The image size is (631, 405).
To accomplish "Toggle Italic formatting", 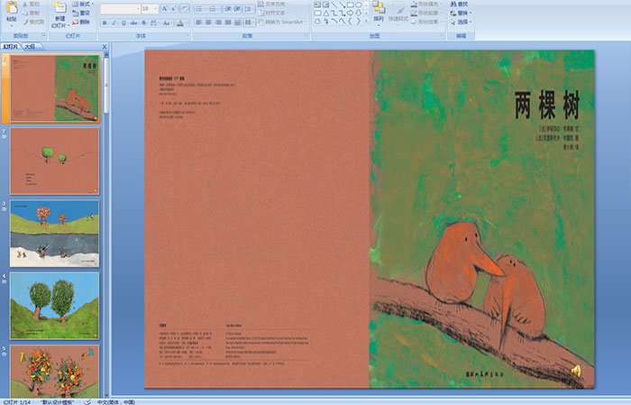I will coord(114,23).
